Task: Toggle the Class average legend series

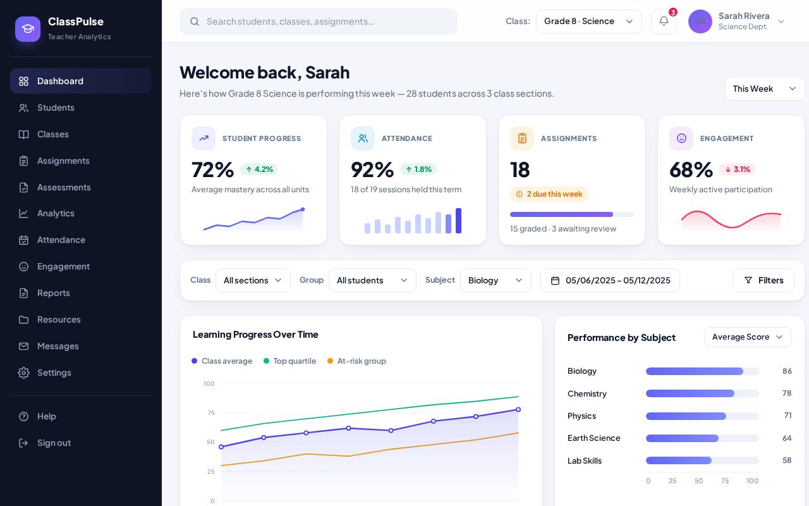Action: (222, 361)
